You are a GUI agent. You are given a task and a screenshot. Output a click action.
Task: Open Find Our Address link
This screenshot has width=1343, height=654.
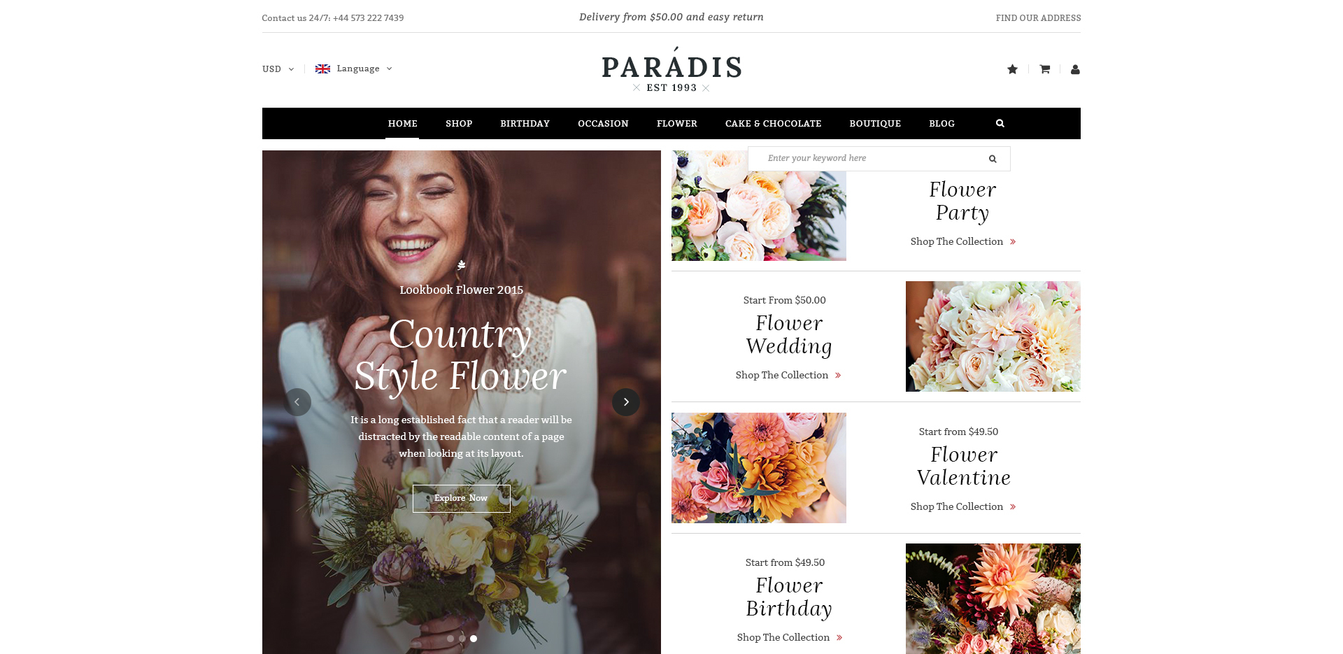pos(1038,18)
